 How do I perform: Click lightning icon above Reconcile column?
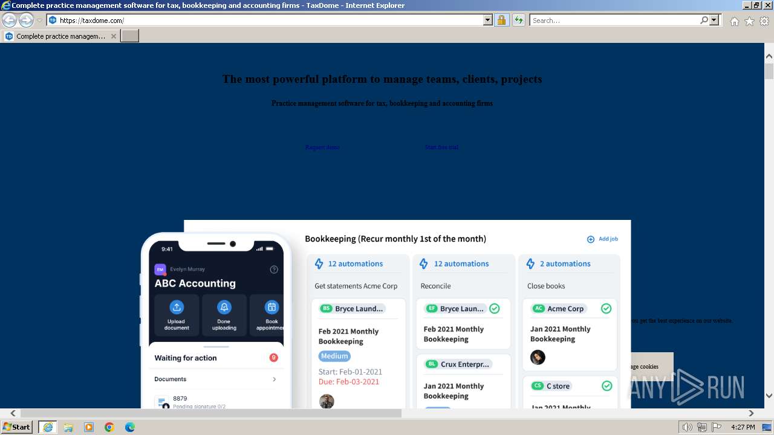424,264
